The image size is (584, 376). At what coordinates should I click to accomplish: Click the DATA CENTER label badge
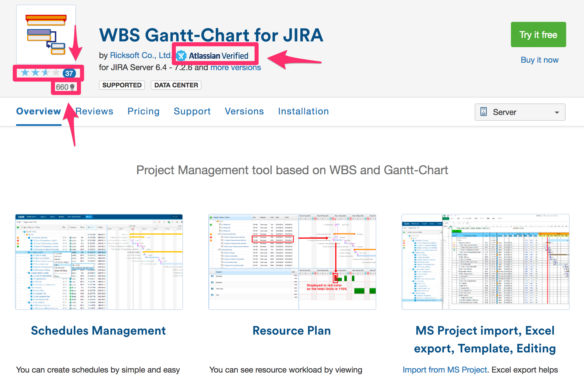coord(176,85)
